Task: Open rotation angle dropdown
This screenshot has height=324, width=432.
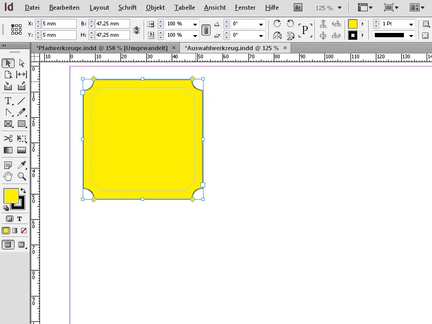Action: (261, 24)
